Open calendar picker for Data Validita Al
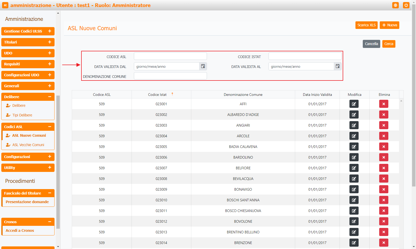The height and width of the screenshot is (249, 416). (x=337, y=66)
